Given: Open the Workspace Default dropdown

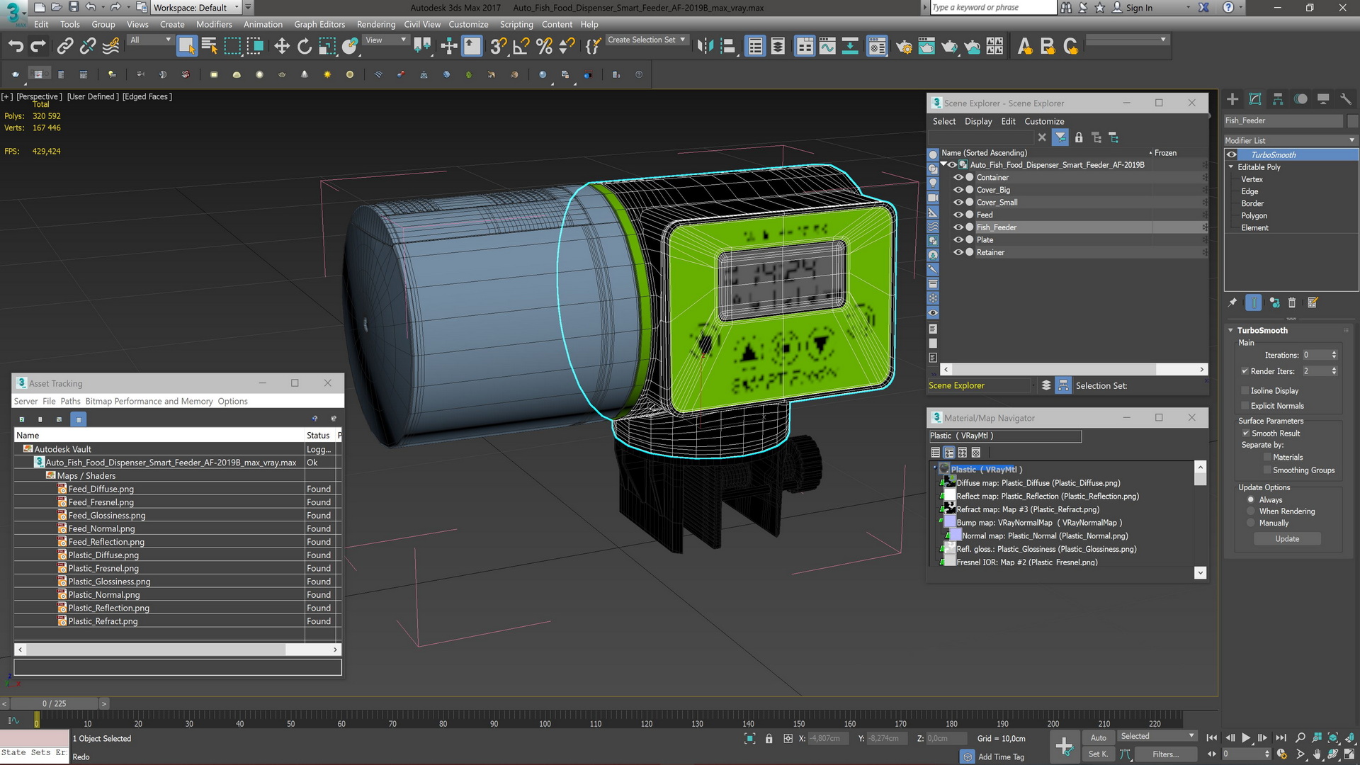Looking at the screenshot, I should tap(196, 8).
